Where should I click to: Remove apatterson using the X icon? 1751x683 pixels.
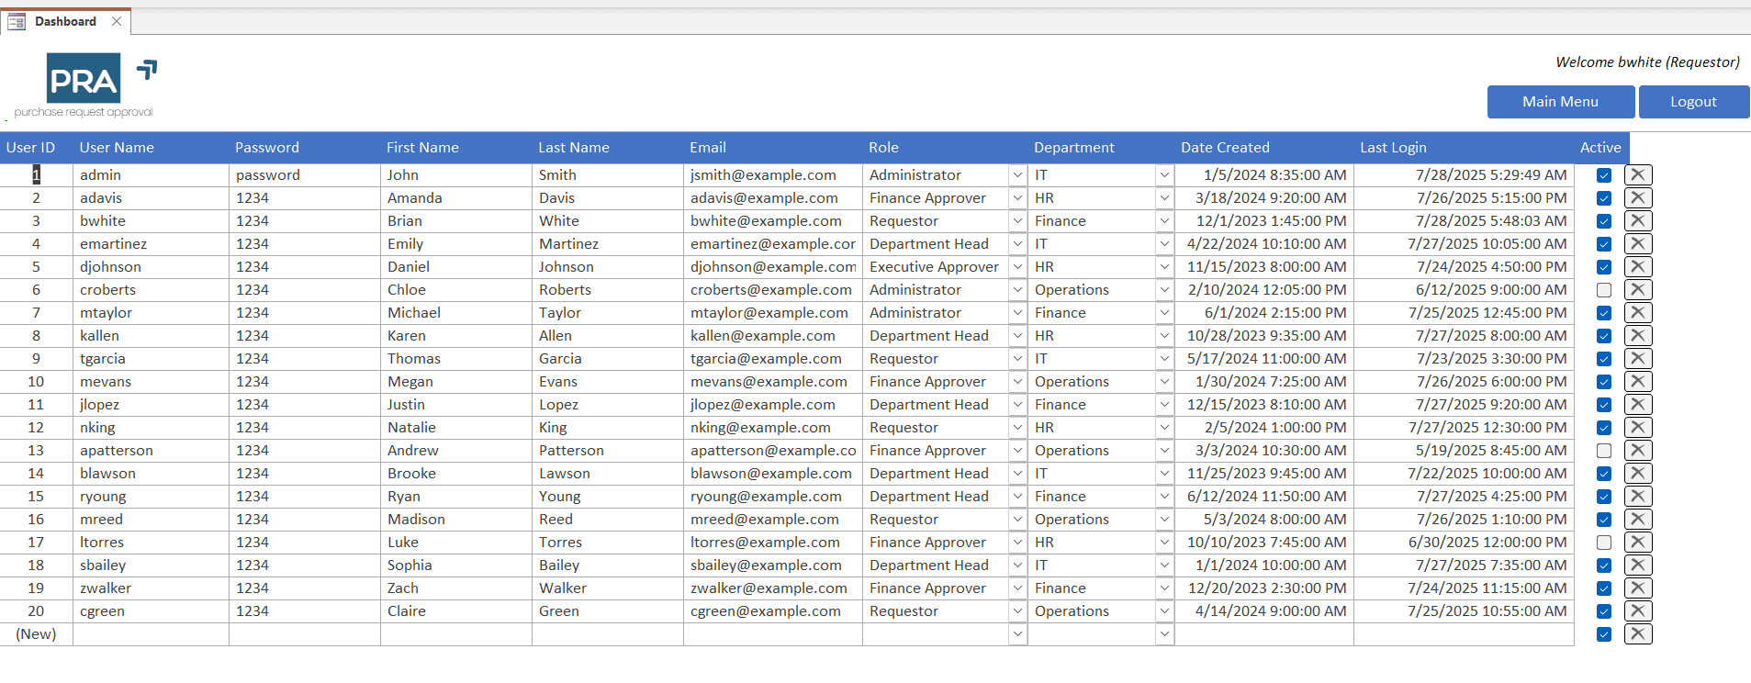click(x=1638, y=450)
